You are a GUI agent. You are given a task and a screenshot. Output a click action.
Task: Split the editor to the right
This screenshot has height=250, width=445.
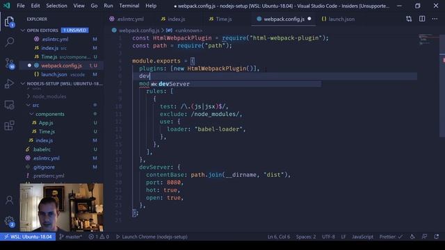[422, 19]
